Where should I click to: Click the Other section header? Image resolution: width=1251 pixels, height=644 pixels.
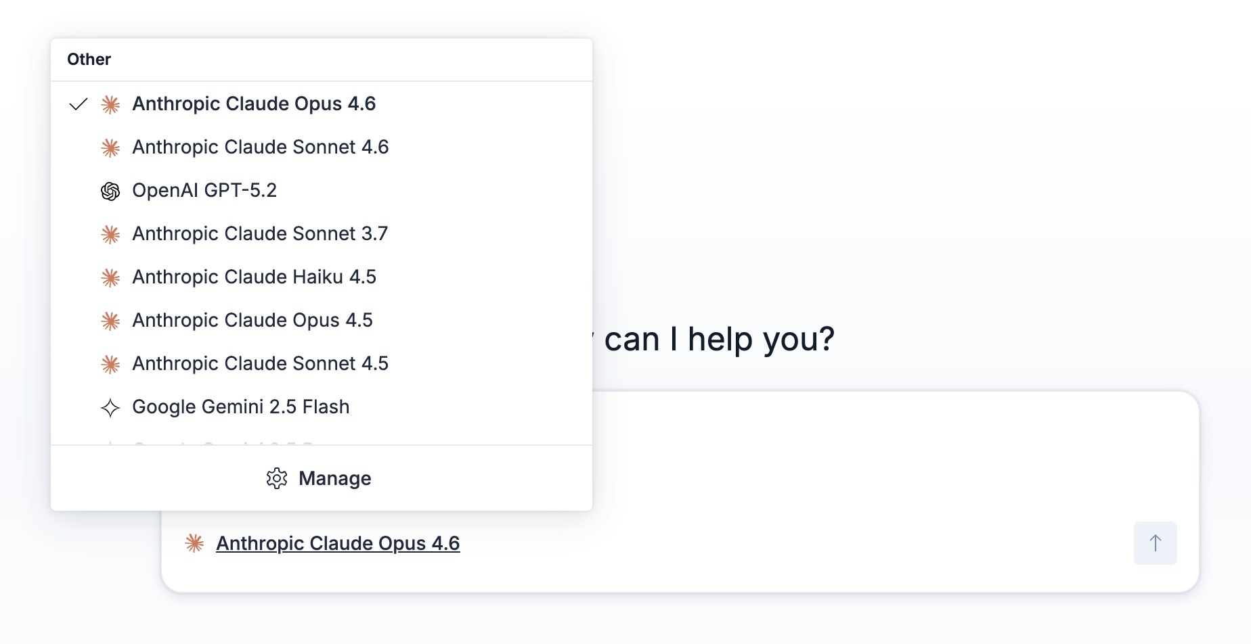coord(89,60)
